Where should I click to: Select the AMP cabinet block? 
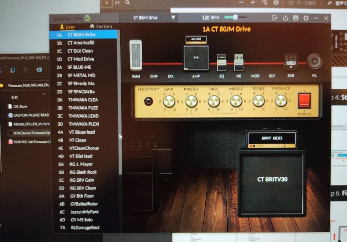coord(196,58)
